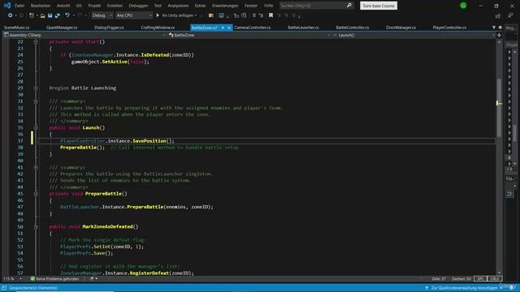Collapse the PrepareBattle method outline
The image size is (520, 292).
tap(36, 194)
